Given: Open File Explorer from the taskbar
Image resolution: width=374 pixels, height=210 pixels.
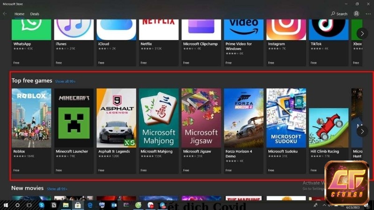Looking at the screenshot, I should (x=66, y=205).
